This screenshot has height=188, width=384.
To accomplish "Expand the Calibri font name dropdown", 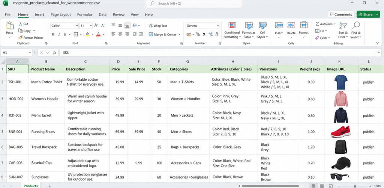I will [x=77, y=26].
